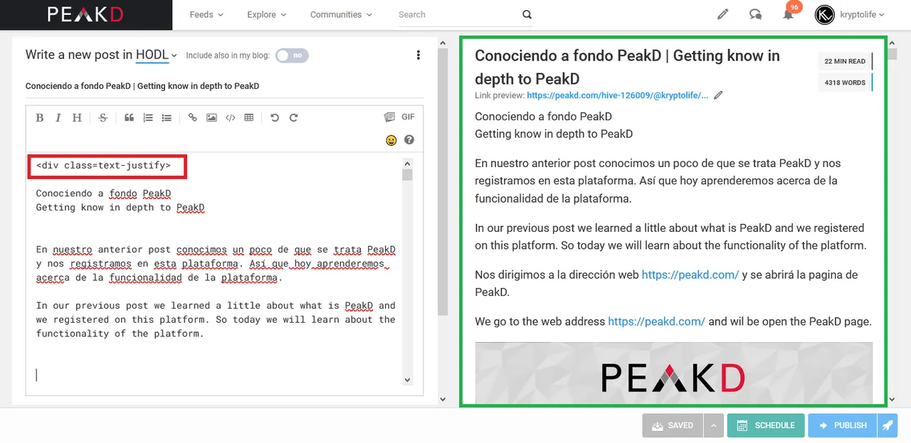The width and height of the screenshot is (911, 443).
Task: Click the 22 MIN READ badge
Action: (x=845, y=61)
